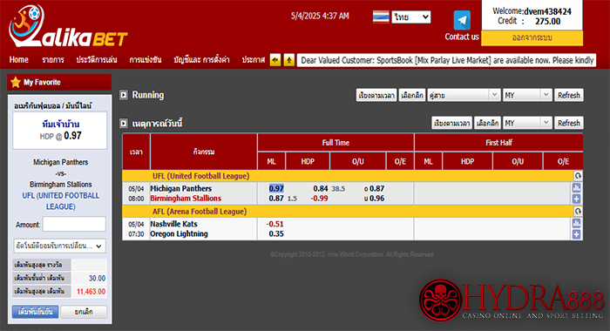Click the yellow left arrow announcement icon
This screenshot has width=610, height=331.
(x=275, y=60)
